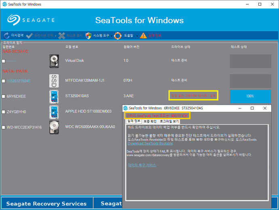Check the Virtual Disk checkbox
This screenshot has width=279, height=210.
pos(3,61)
